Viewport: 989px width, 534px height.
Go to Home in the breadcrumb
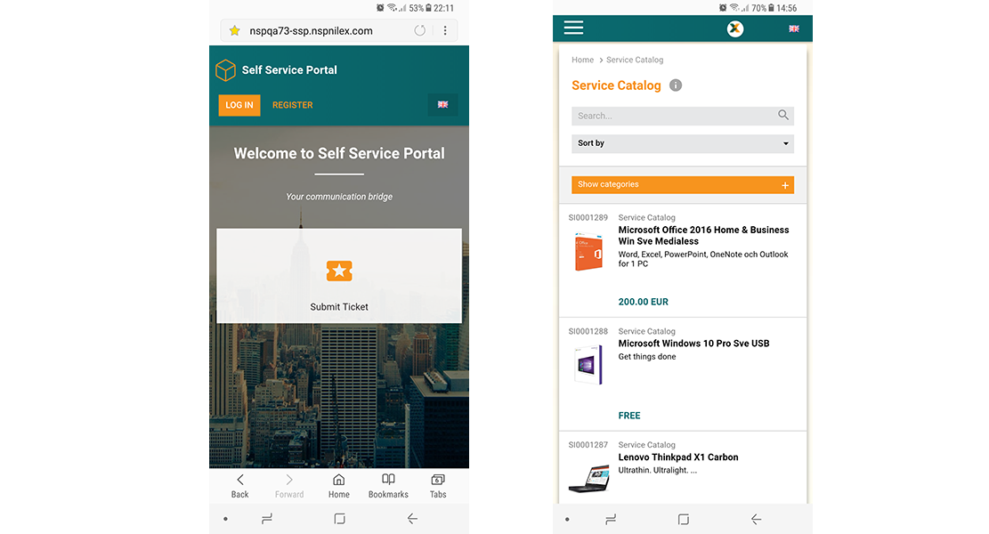pyautogui.click(x=583, y=60)
